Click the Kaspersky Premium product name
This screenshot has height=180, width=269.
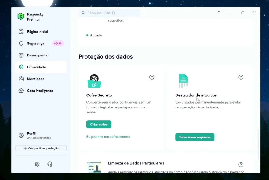pos(35,17)
